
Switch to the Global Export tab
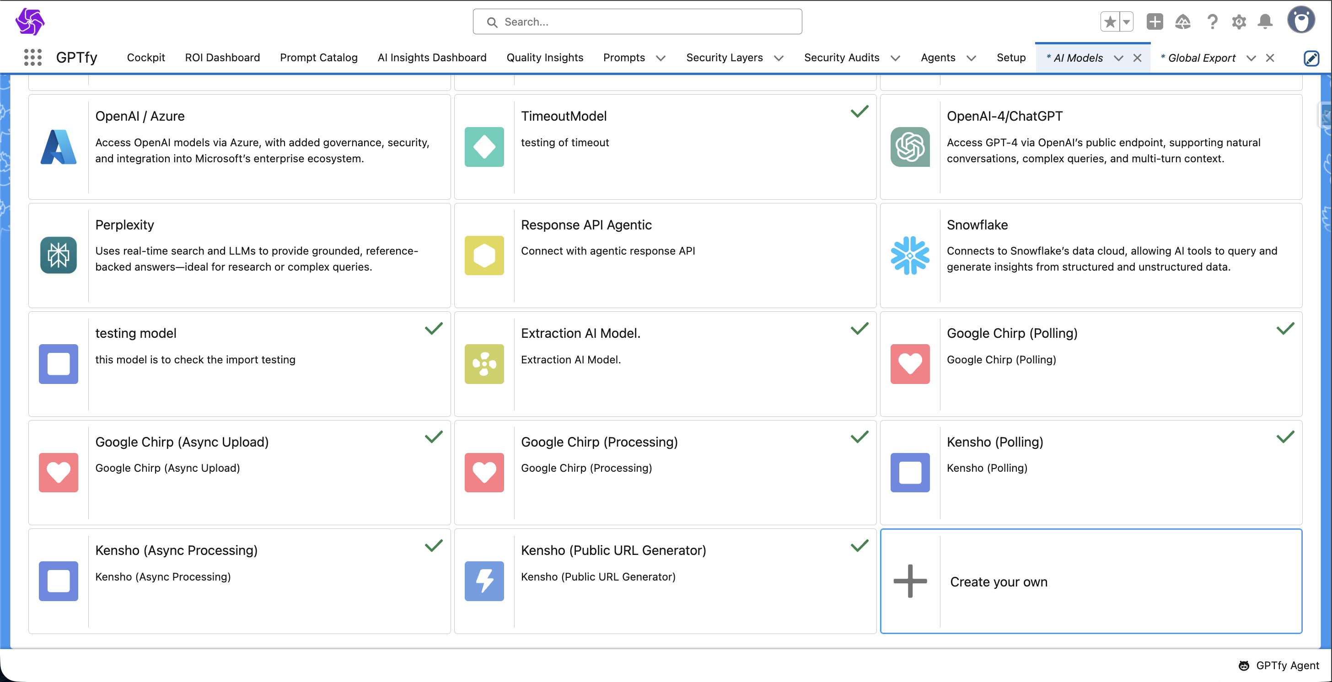tap(1201, 58)
